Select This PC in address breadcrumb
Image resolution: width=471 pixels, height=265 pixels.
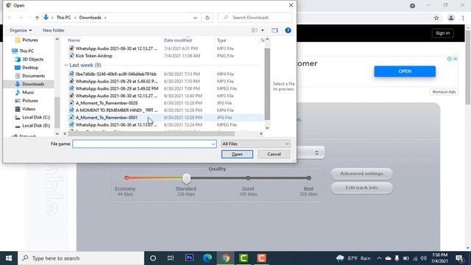click(x=64, y=18)
